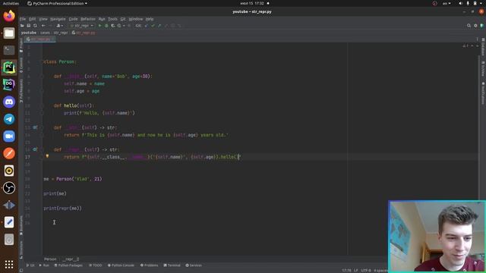Click the Activities button in top bar
486x273 pixels.
[11, 3]
